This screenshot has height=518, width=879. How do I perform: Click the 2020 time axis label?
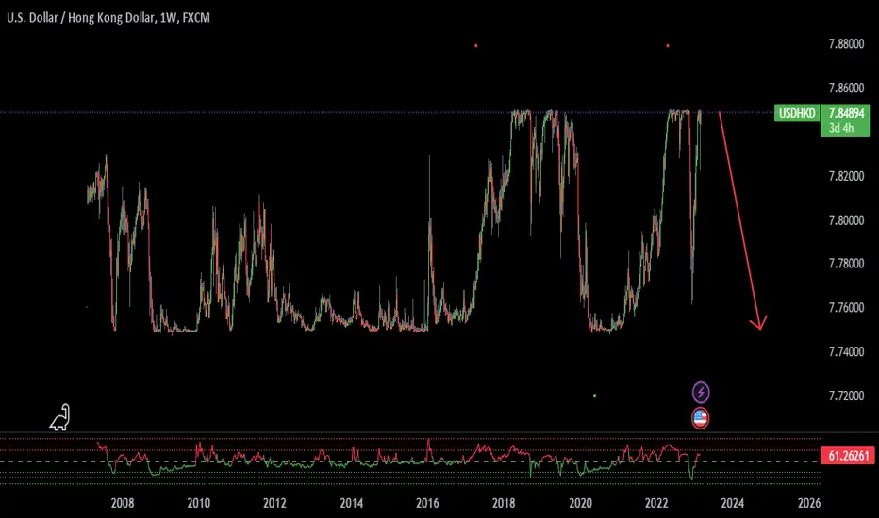[580, 503]
